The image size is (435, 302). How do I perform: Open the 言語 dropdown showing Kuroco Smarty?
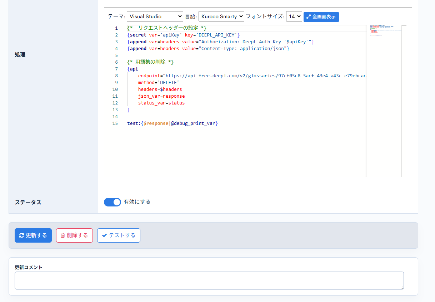pyautogui.click(x=221, y=16)
